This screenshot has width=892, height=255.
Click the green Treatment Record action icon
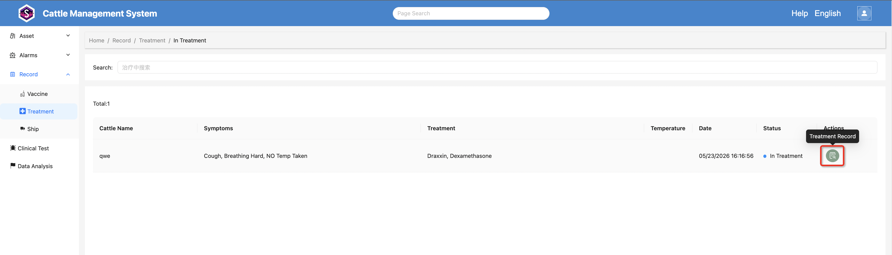click(x=832, y=156)
